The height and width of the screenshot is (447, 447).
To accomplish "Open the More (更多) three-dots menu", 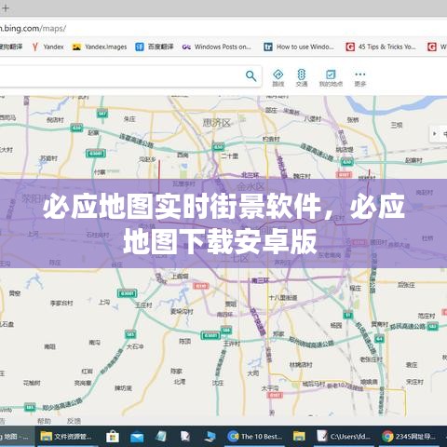I will pos(360,78).
